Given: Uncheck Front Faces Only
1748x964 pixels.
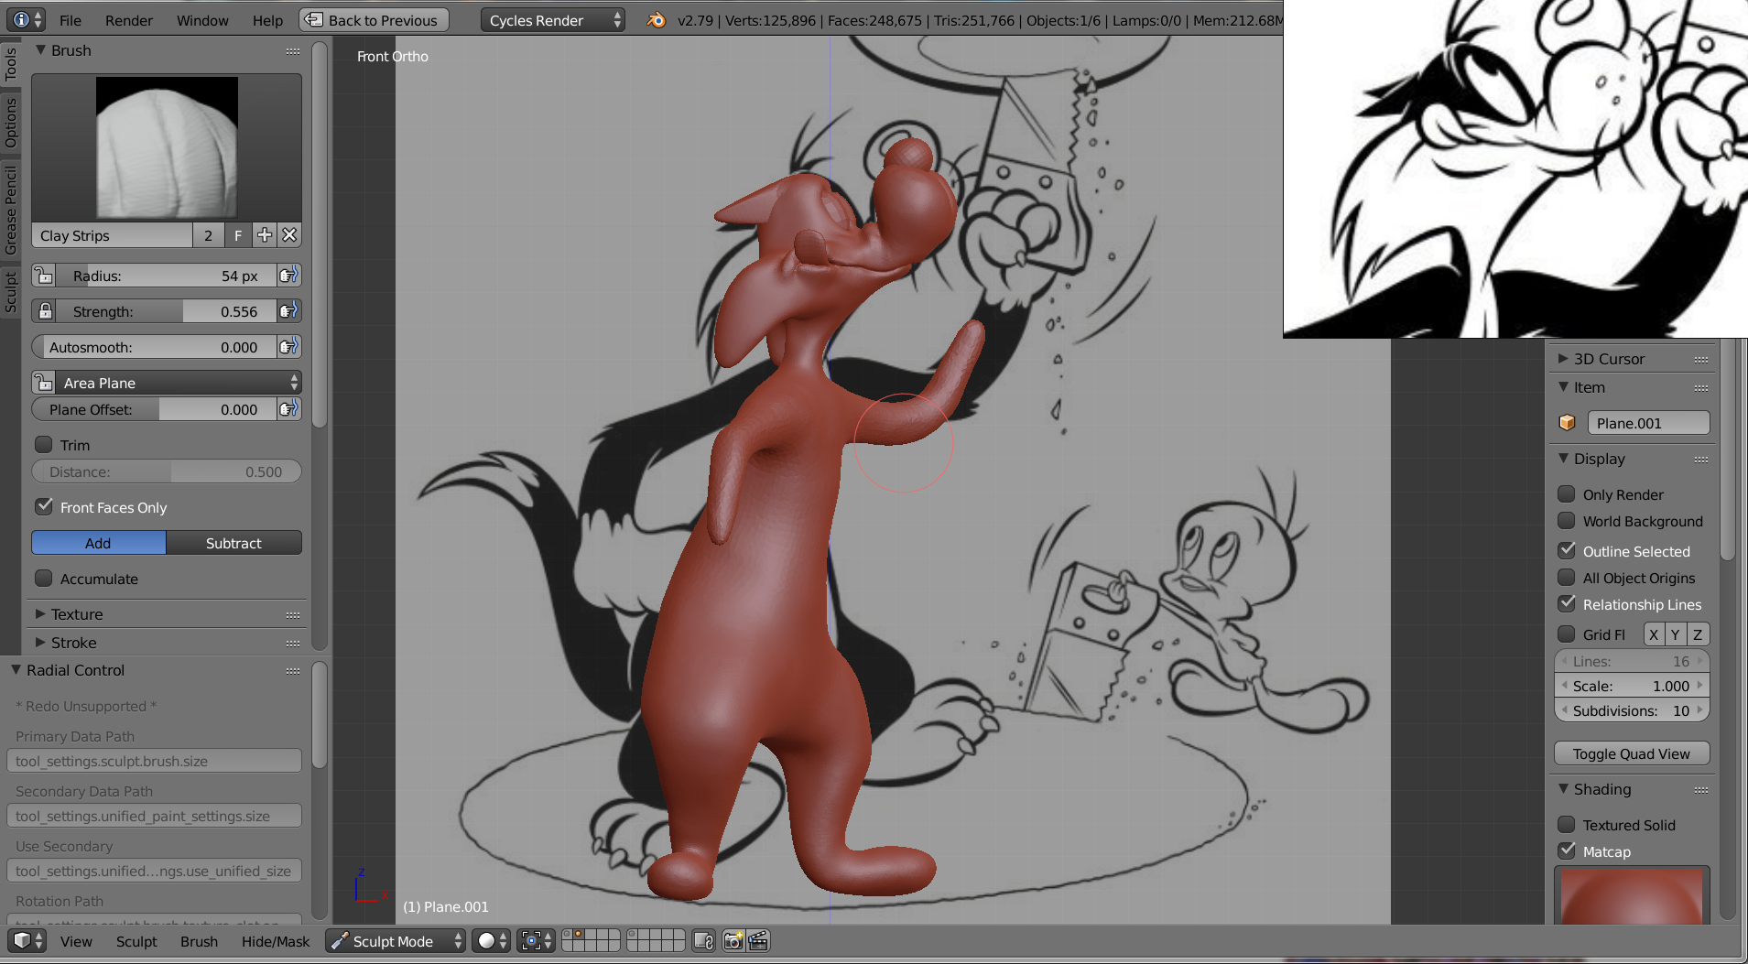Looking at the screenshot, I should 44,507.
